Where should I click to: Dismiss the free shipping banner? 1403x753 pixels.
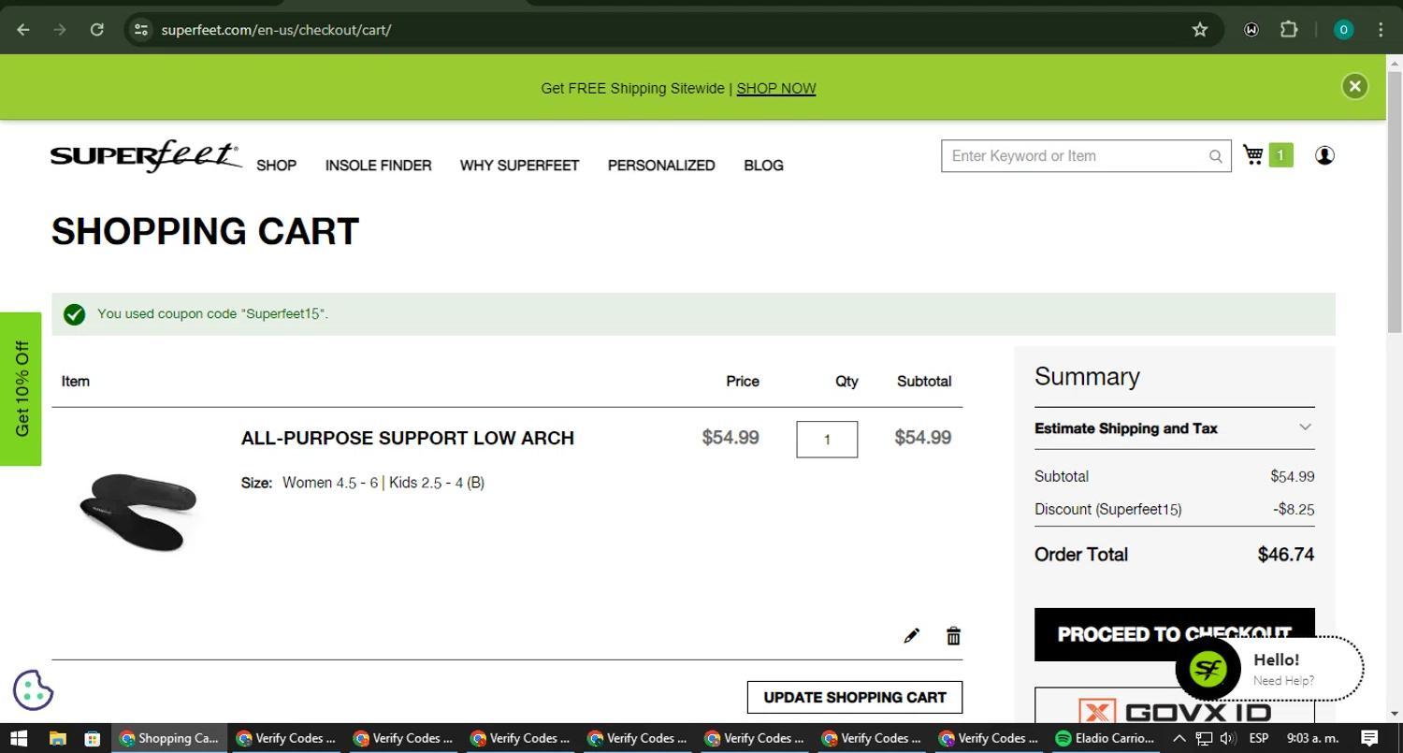click(1354, 86)
